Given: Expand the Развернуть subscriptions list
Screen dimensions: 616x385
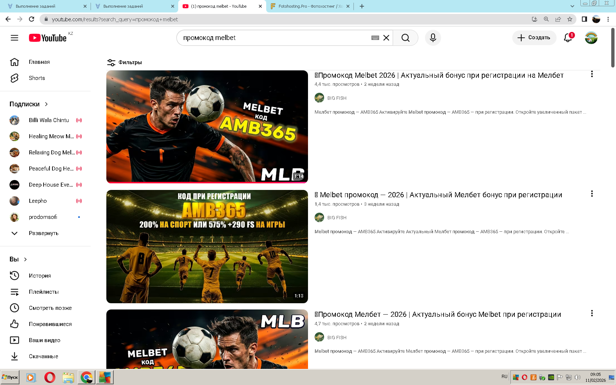Looking at the screenshot, I should pos(45,233).
